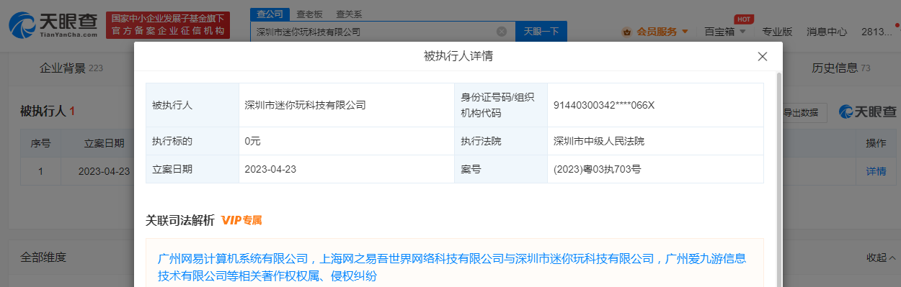Click the filing date 2023-04-23 in the dialog
The height and width of the screenshot is (287, 901).
[271, 170]
